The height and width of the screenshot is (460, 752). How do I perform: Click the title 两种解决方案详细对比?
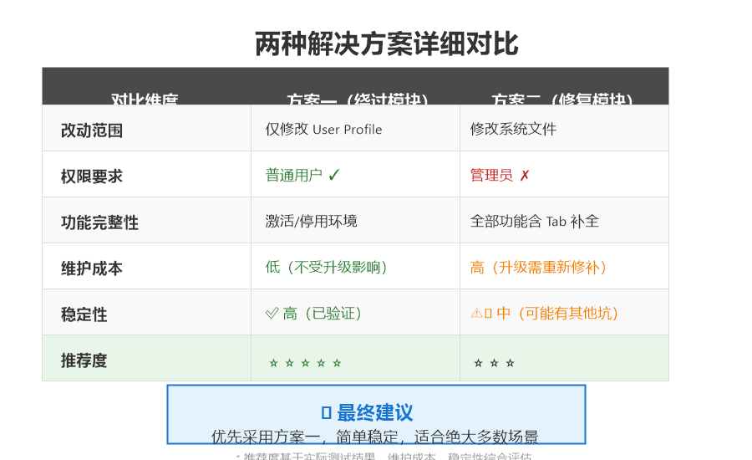(387, 43)
